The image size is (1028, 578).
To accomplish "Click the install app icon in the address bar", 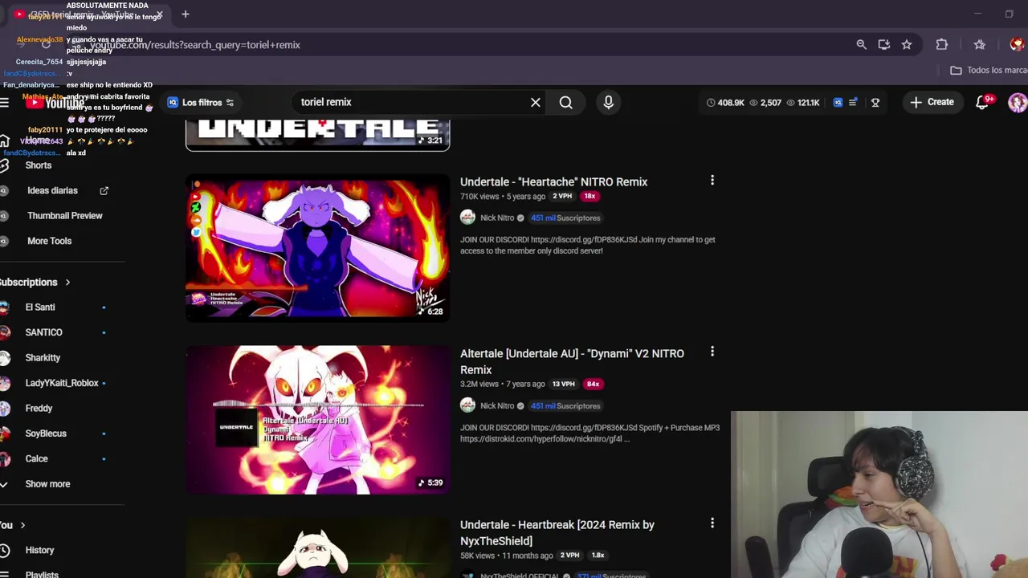I will point(883,45).
